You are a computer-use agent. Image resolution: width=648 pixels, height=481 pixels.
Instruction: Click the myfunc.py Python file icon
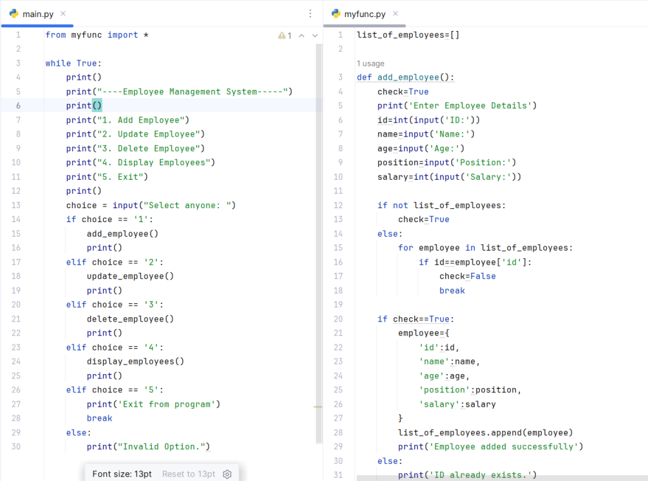(x=336, y=14)
